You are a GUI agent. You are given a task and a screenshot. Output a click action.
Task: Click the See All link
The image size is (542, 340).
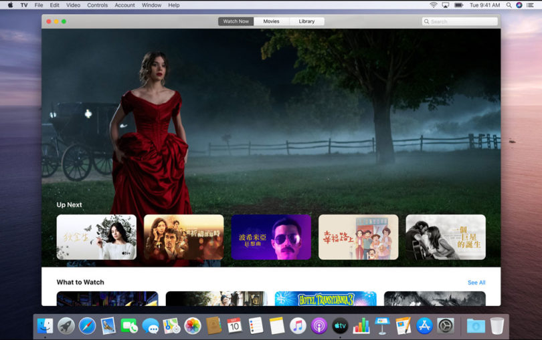[x=476, y=283]
